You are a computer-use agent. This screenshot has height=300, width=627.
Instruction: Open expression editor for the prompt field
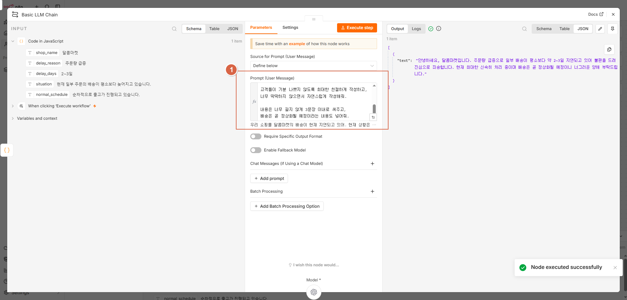(x=373, y=117)
